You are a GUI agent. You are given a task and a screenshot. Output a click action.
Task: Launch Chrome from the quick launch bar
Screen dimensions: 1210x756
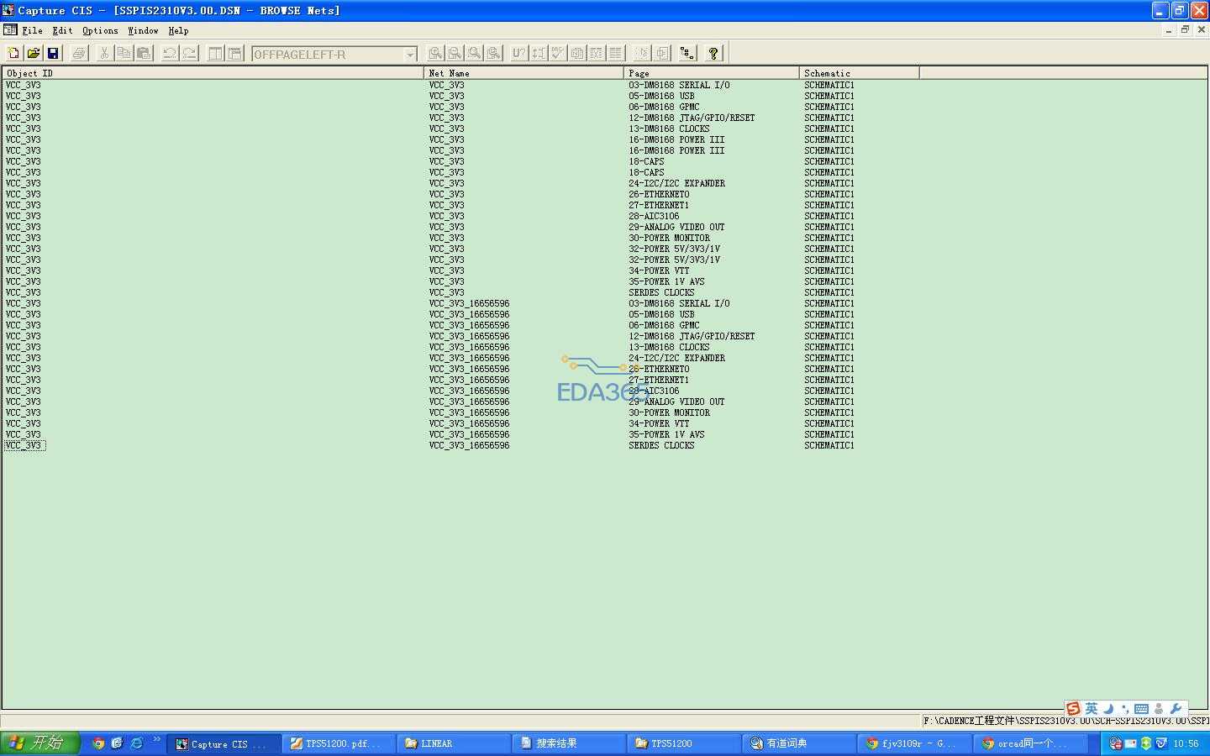98,743
